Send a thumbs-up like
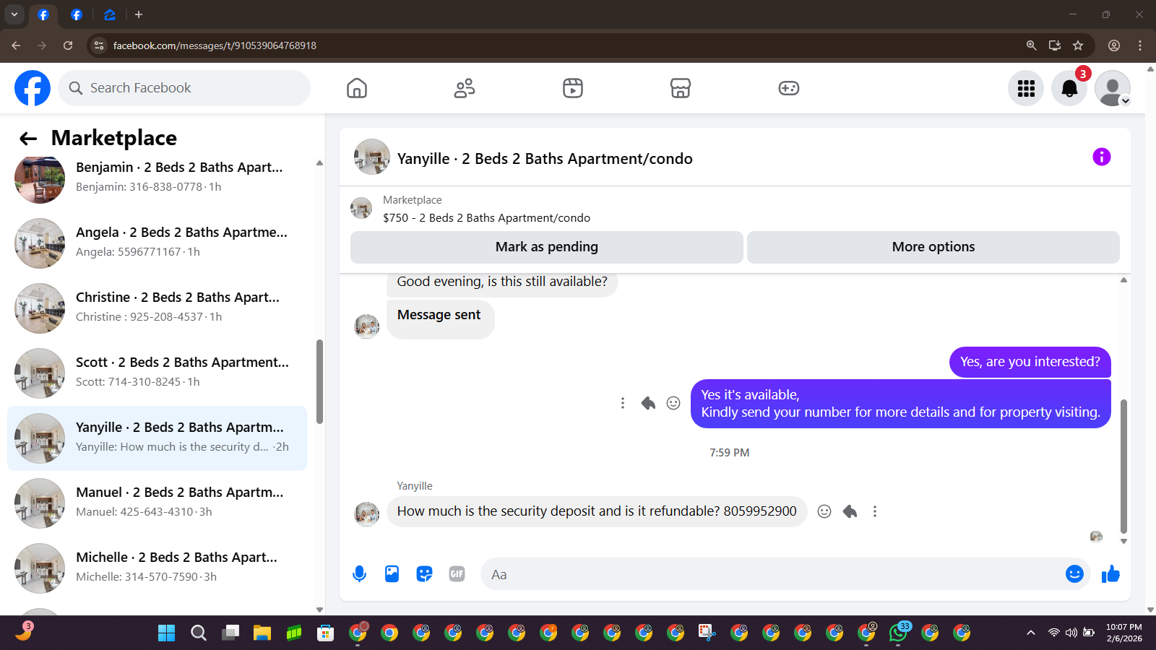Image resolution: width=1156 pixels, height=650 pixels. point(1110,574)
